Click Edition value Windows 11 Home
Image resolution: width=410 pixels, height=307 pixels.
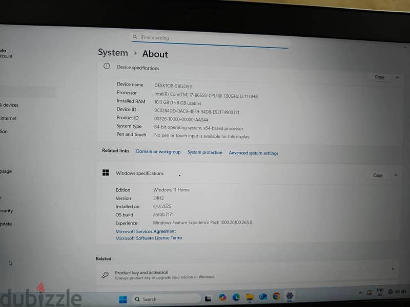coord(171,190)
